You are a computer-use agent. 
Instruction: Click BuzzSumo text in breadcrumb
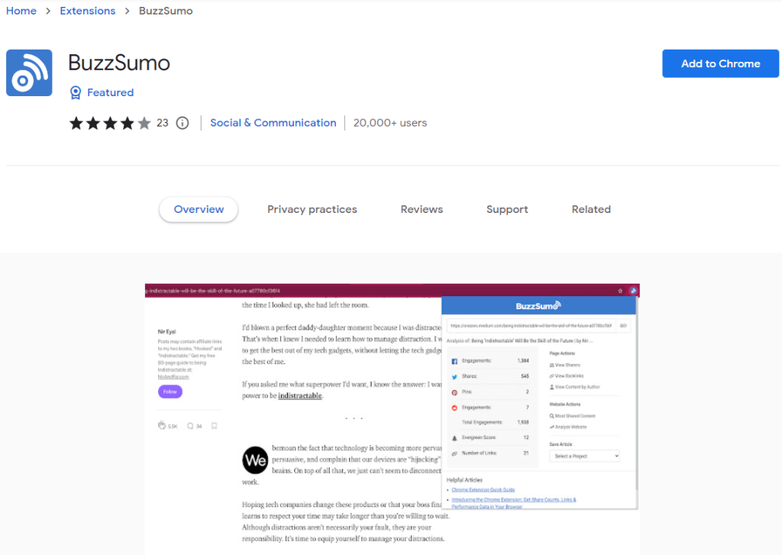tap(166, 11)
